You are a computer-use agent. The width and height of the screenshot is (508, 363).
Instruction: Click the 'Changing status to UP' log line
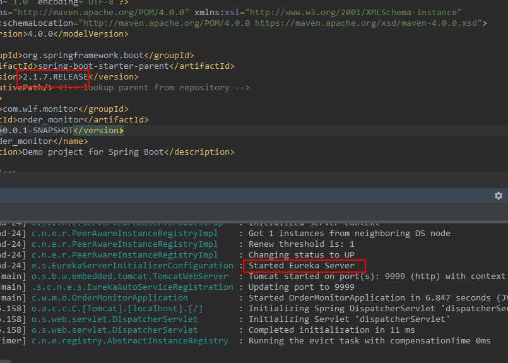click(301, 255)
